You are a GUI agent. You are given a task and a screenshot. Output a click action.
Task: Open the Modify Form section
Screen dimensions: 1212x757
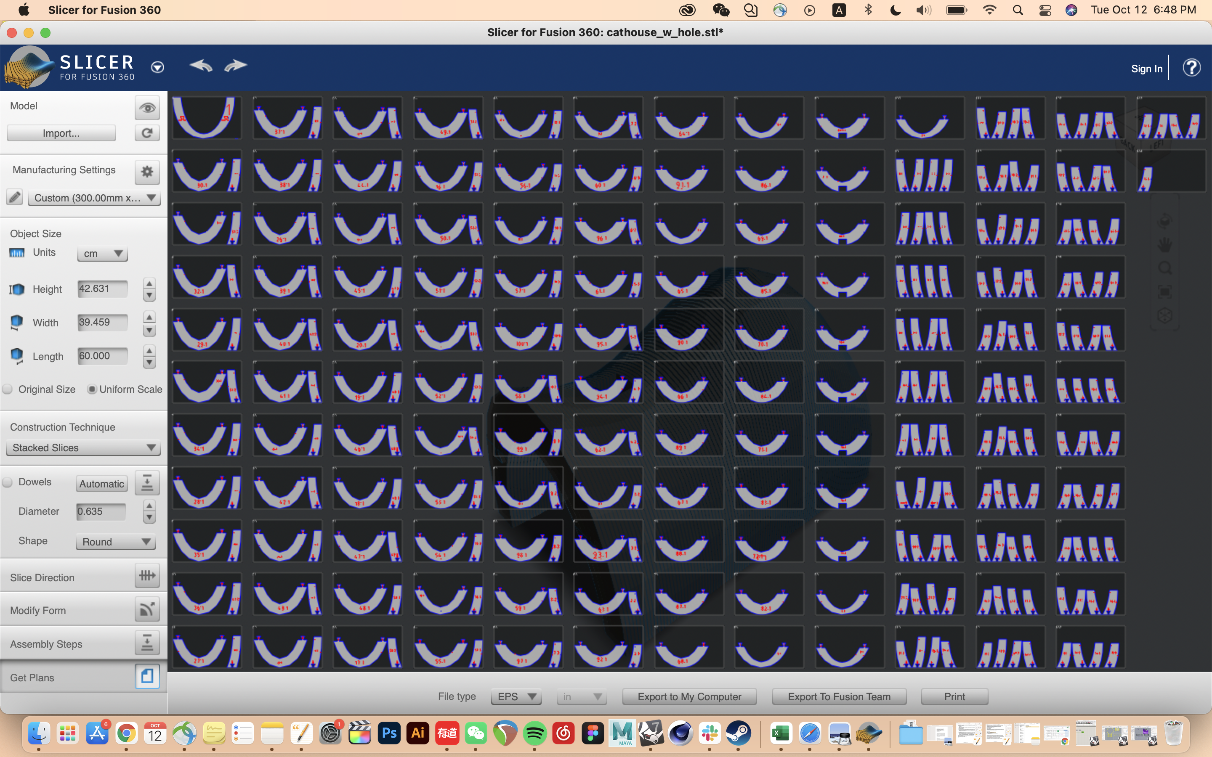click(x=84, y=610)
